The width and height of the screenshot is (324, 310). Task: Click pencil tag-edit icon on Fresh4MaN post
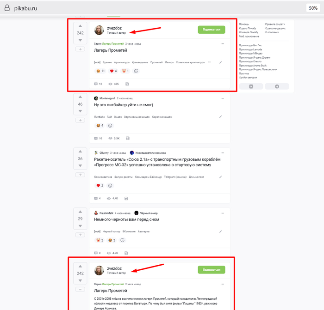[220, 231]
